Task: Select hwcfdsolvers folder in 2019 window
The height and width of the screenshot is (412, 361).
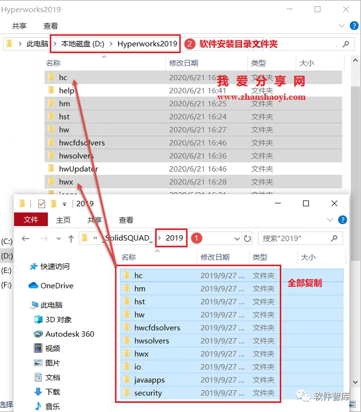Action: coord(231,328)
